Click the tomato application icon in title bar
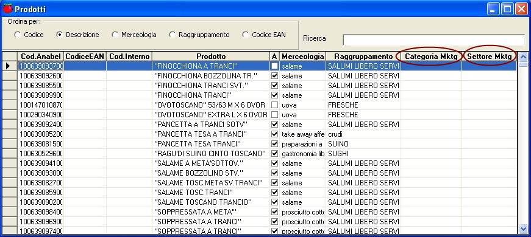 (7, 9)
